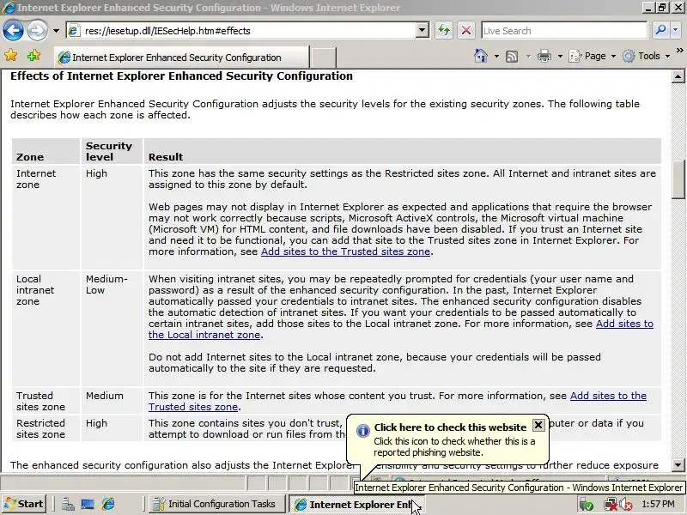Click the RSS feeds icon
The image size is (687, 515).
[x=512, y=56]
